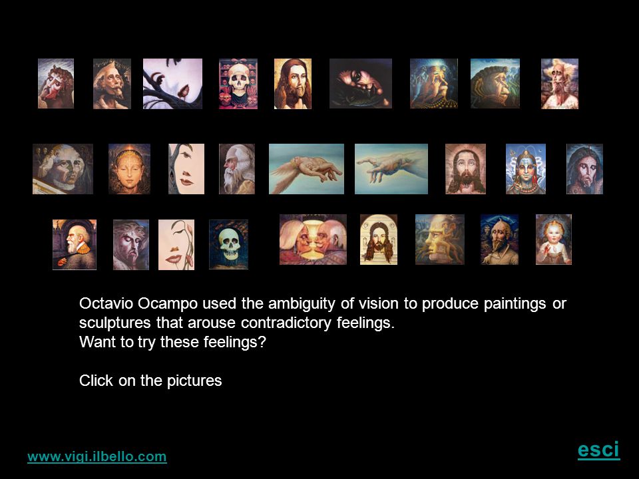Open the skull with red shelves thumbnail
The image size is (639, 479).
[x=238, y=84]
